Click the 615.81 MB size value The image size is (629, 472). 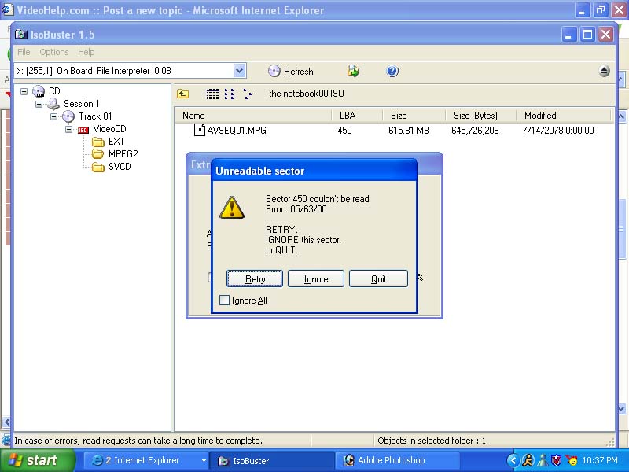pyautogui.click(x=408, y=131)
